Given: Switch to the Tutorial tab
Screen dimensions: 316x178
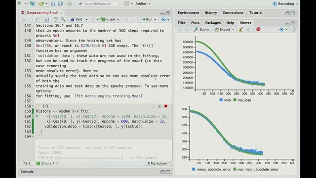Looking at the screenshot, I should (256, 13).
